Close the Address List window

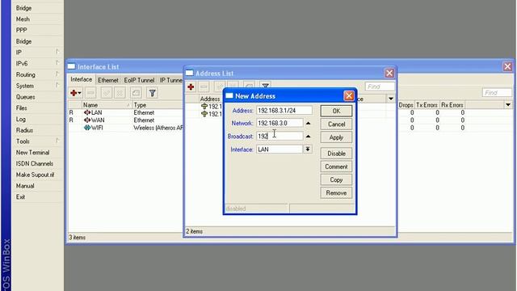(389, 73)
